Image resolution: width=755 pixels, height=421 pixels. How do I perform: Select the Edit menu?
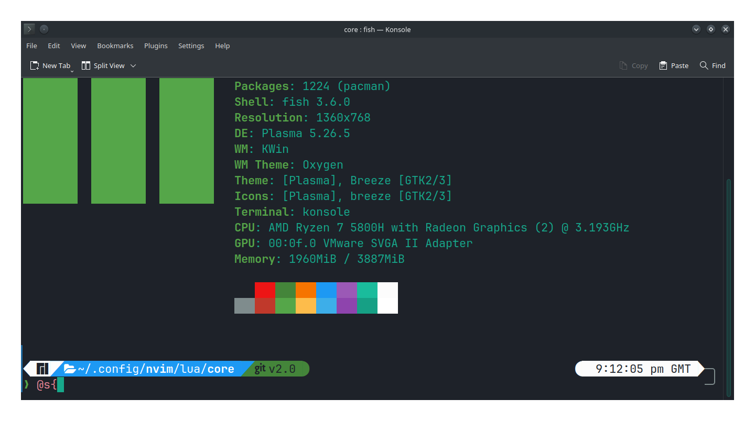[x=53, y=46]
